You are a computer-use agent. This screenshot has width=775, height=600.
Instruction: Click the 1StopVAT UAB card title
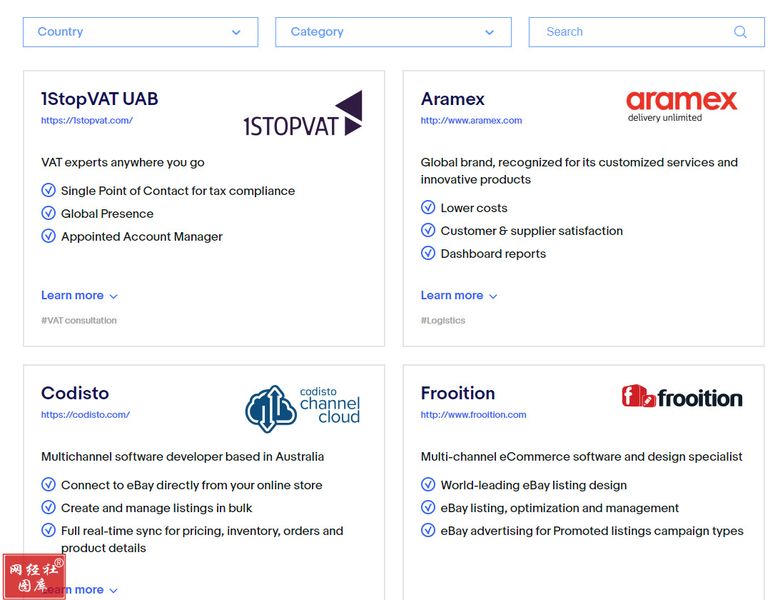point(99,99)
